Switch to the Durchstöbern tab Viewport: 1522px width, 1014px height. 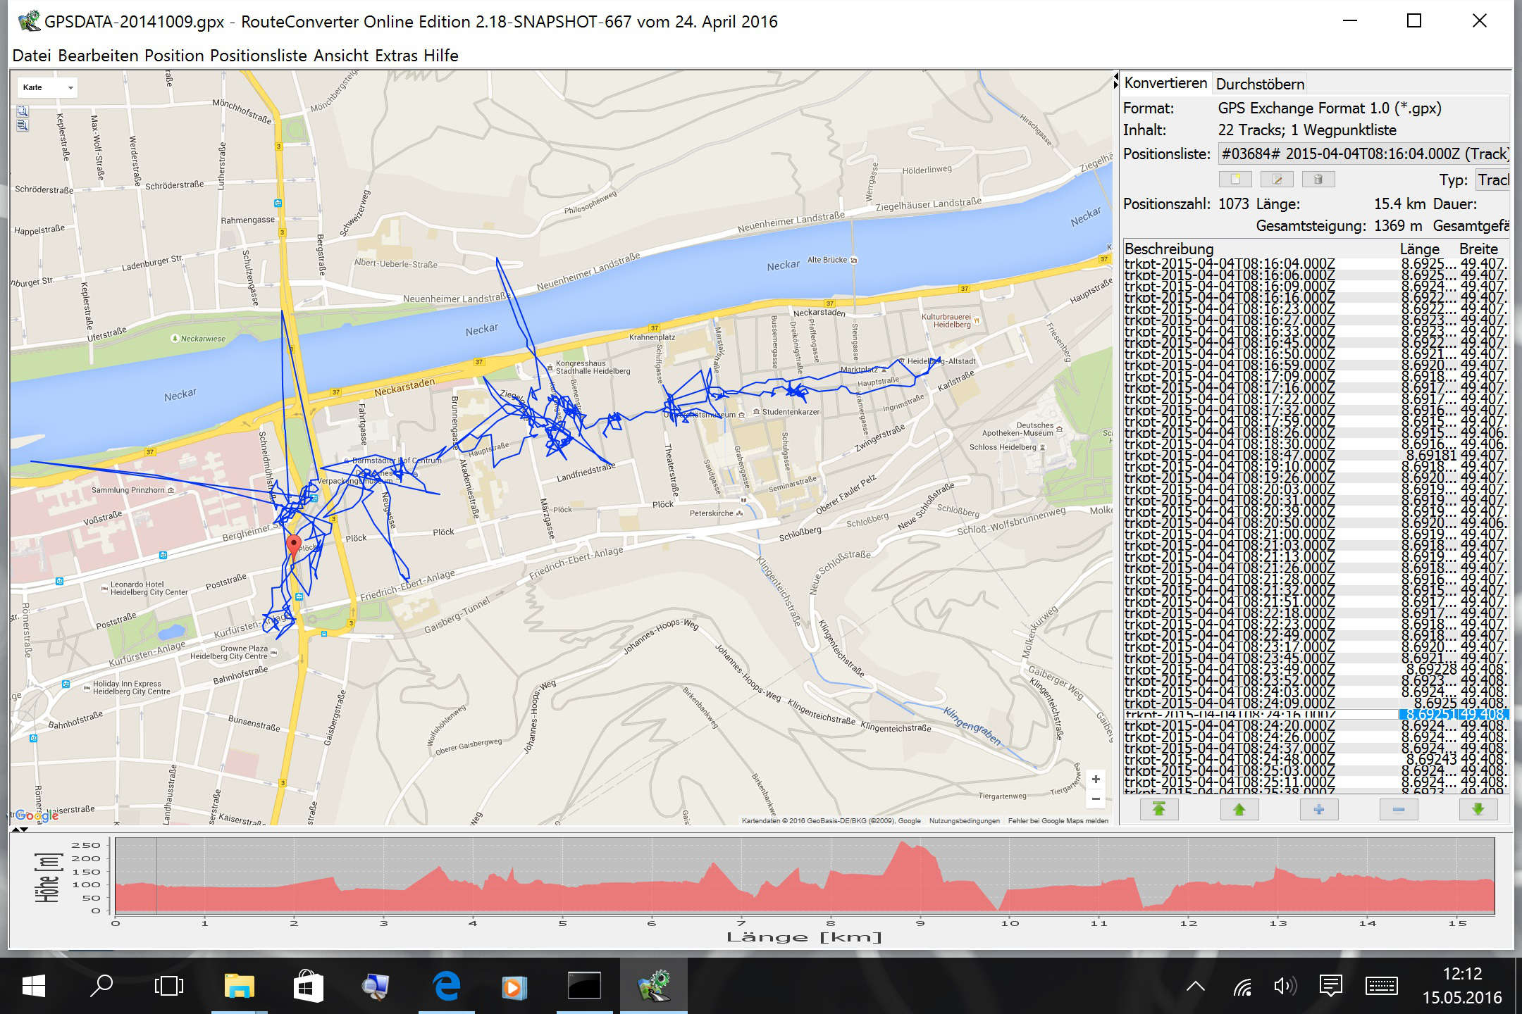coord(1260,84)
